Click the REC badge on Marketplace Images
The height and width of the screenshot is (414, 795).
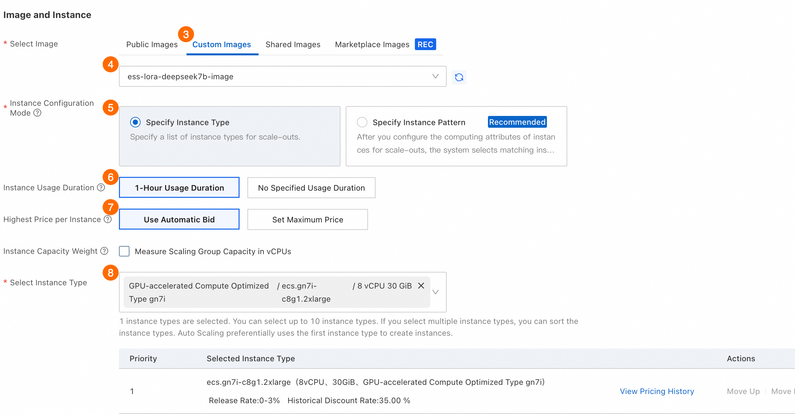(x=425, y=44)
